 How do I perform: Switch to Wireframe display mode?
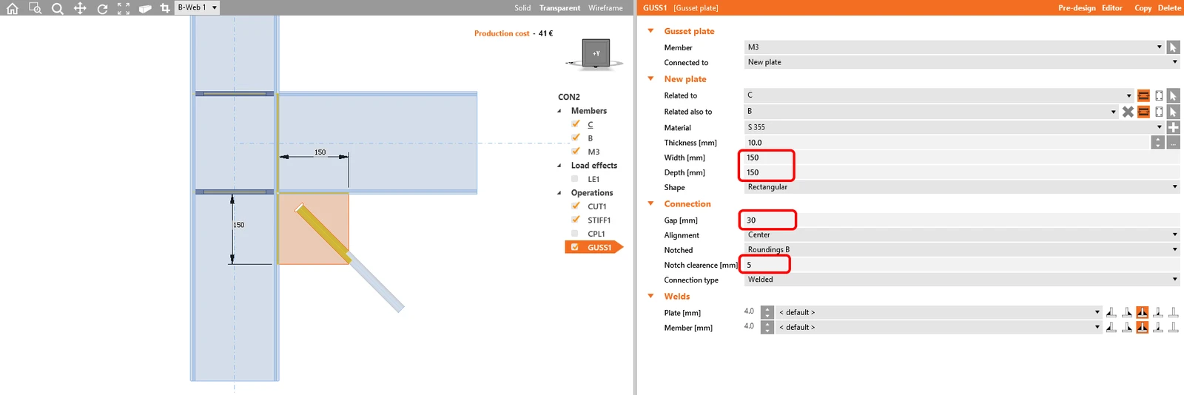click(x=605, y=8)
